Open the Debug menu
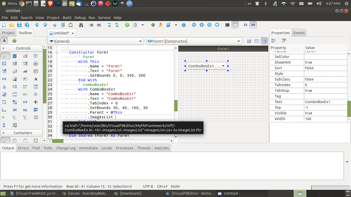 coord(80,18)
